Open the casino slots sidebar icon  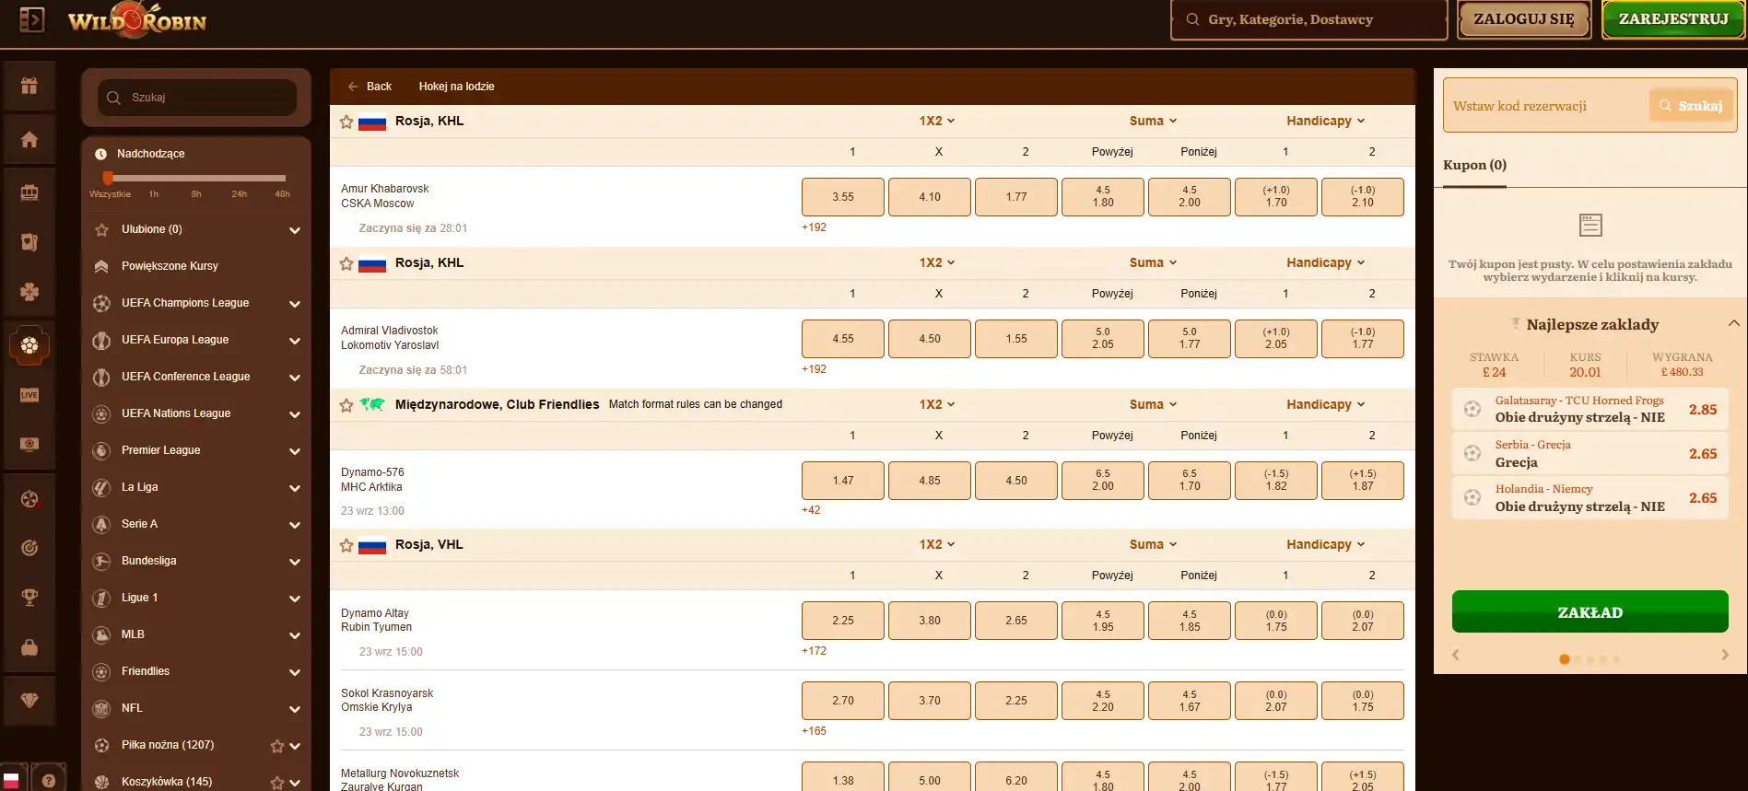[29, 192]
